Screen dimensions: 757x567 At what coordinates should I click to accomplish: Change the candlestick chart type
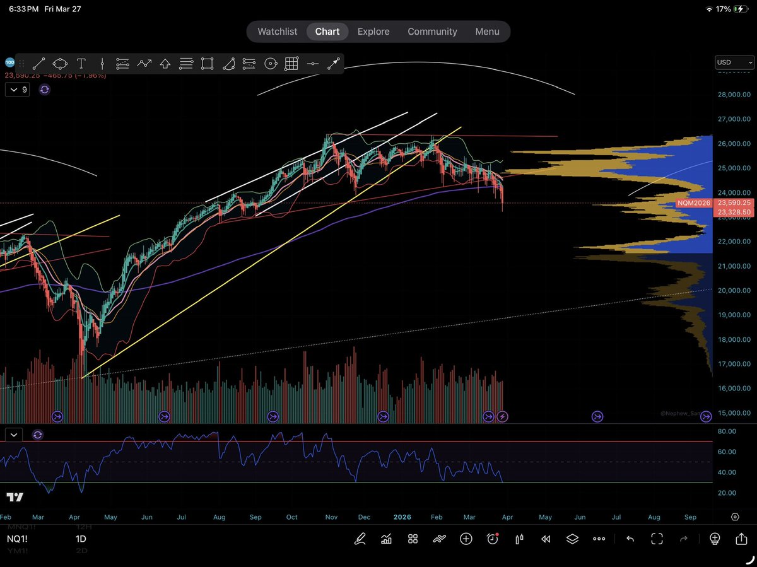click(x=519, y=539)
